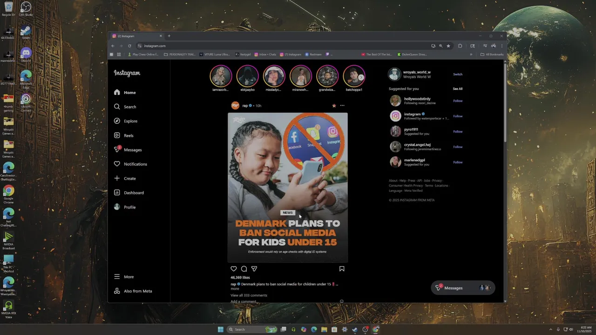Open Chrome three-dot menu
The height and width of the screenshot is (335, 596).
click(501, 46)
